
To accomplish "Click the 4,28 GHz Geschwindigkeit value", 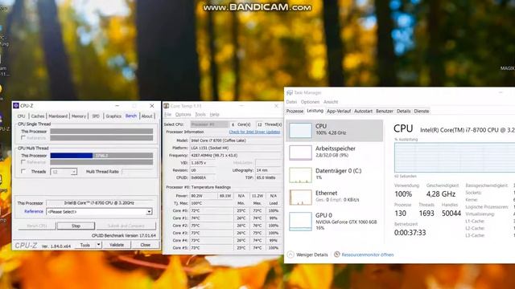I will [441, 194].
